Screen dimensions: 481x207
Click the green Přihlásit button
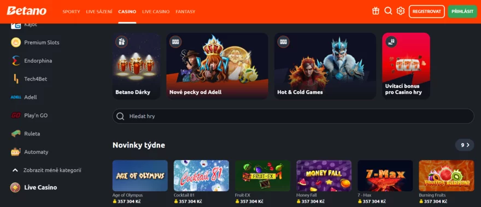click(462, 11)
